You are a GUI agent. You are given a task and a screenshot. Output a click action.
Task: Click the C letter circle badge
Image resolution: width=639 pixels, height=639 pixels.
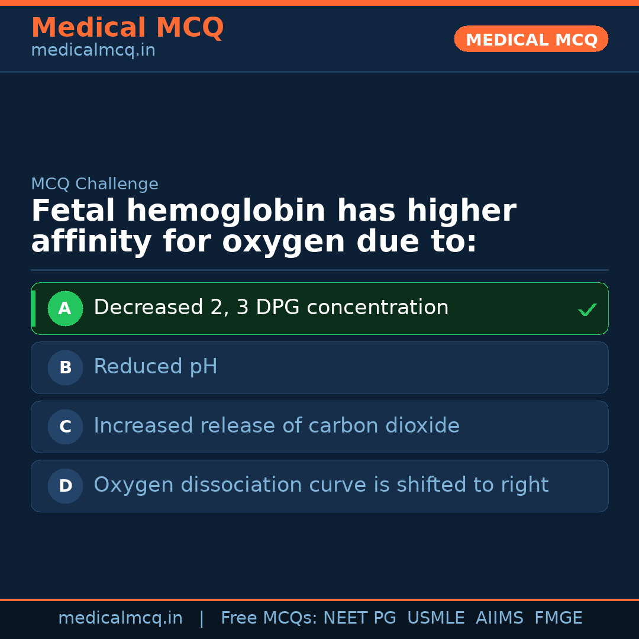pyautogui.click(x=65, y=427)
